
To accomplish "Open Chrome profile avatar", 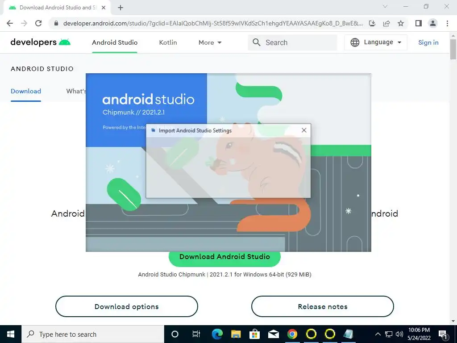I will coord(433,23).
